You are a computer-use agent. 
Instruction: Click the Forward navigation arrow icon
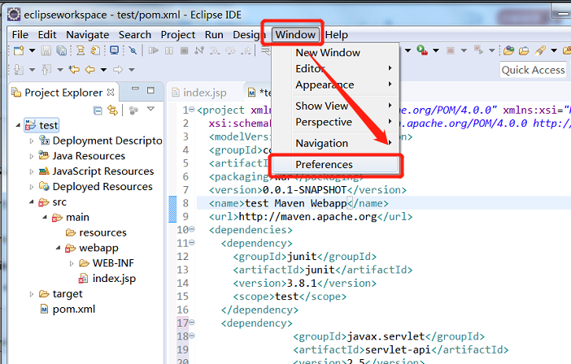click(118, 69)
